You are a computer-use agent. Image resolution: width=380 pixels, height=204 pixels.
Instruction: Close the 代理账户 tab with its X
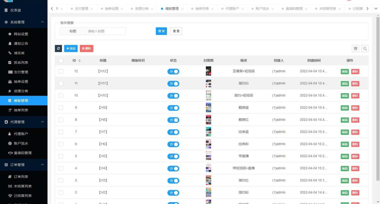click(242, 9)
